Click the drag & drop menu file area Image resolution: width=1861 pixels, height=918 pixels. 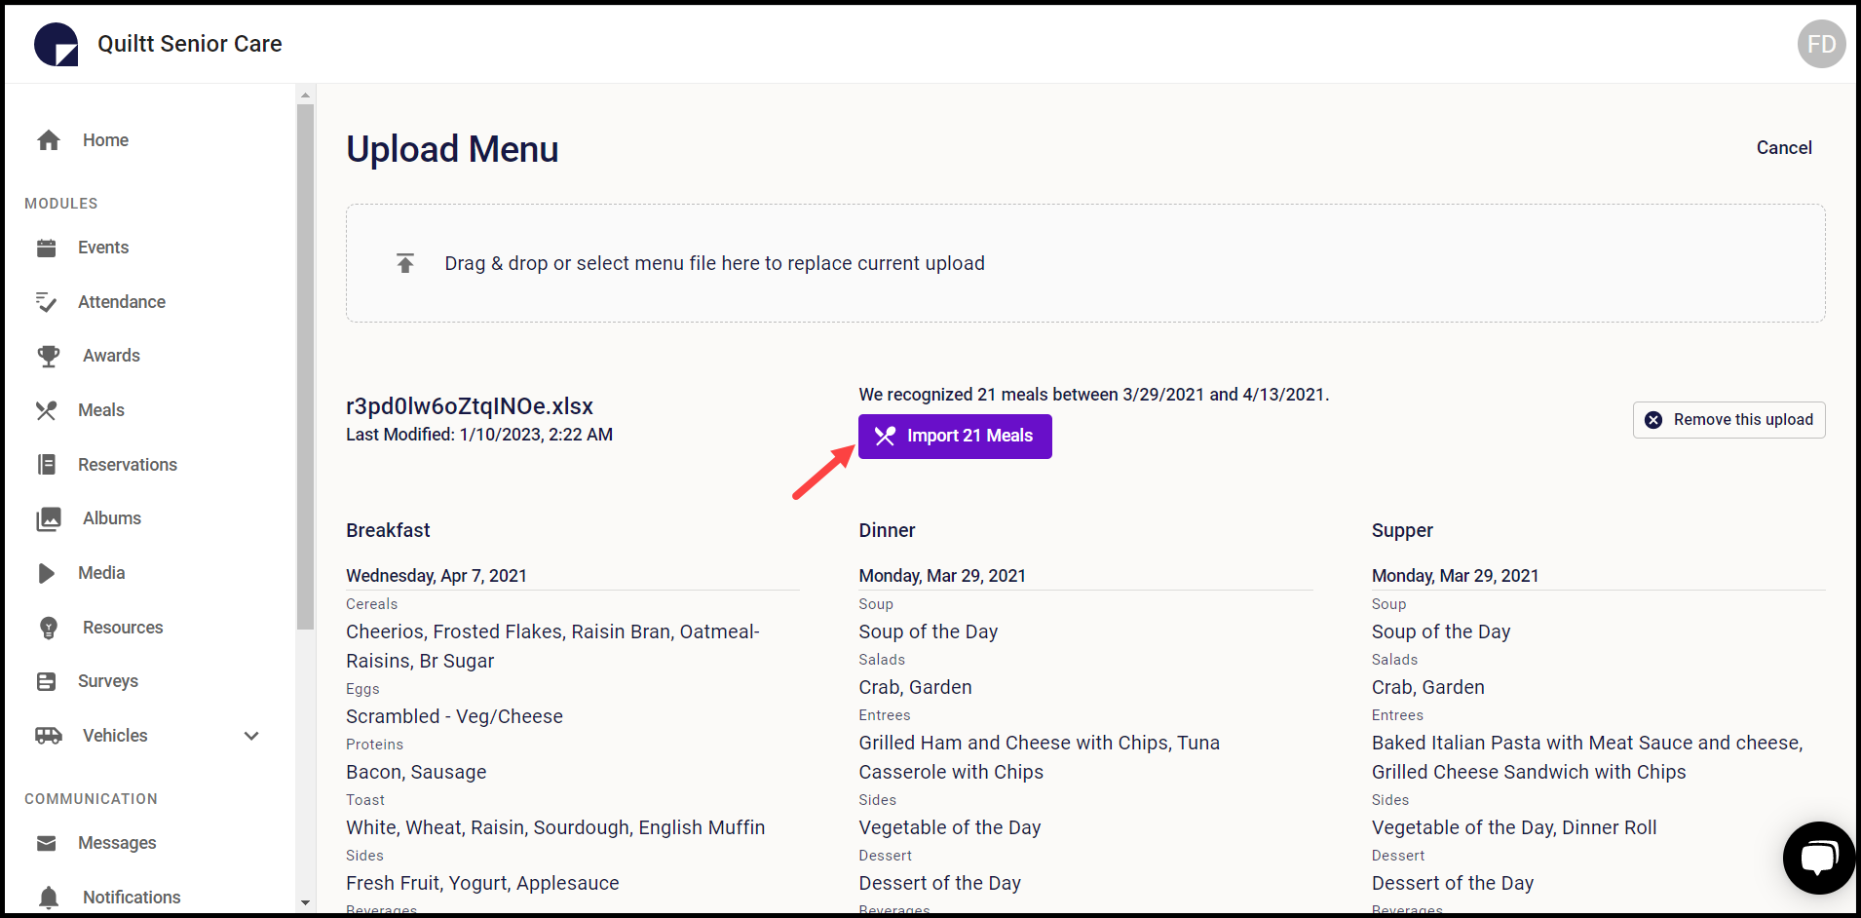pos(1085,263)
